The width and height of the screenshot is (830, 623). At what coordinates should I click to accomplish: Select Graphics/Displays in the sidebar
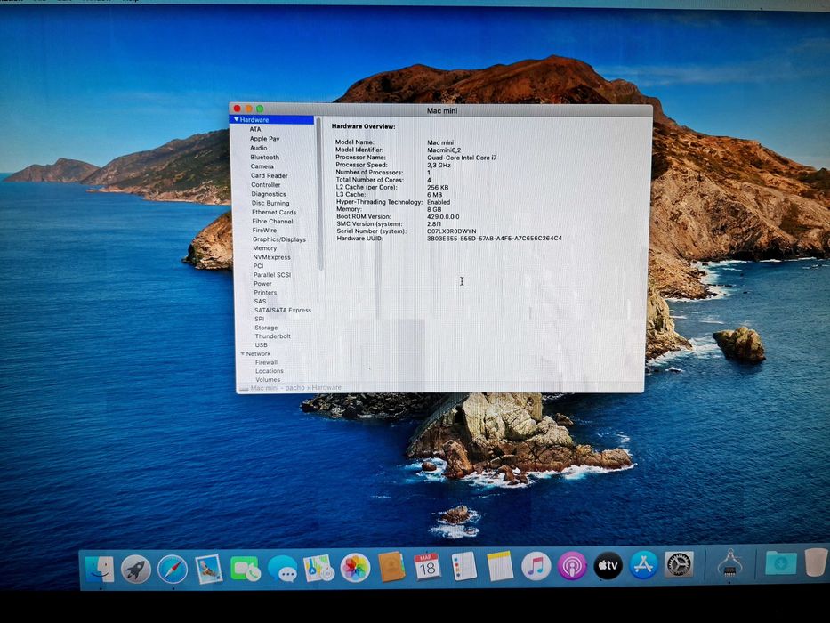pyautogui.click(x=279, y=239)
